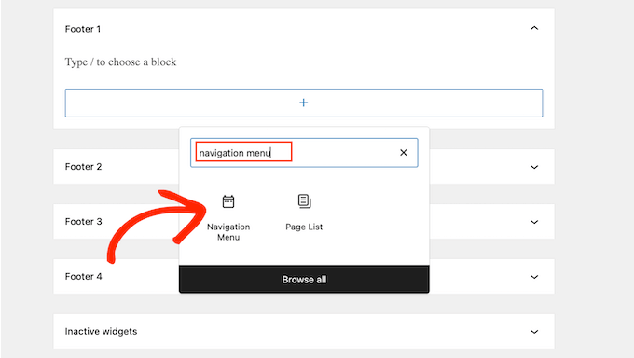The height and width of the screenshot is (358, 634).
Task: Focus the block search input field
Action: (x=304, y=153)
